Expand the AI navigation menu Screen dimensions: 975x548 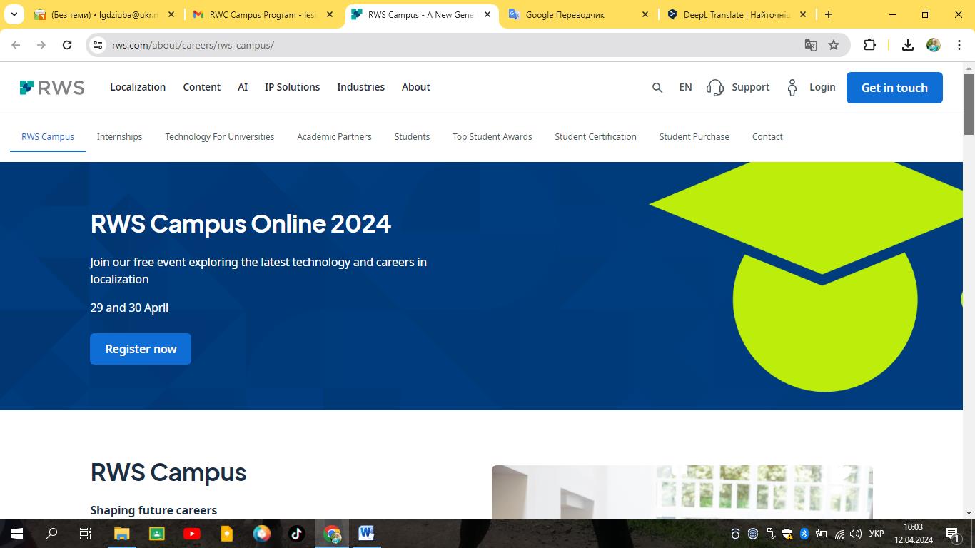243,87
